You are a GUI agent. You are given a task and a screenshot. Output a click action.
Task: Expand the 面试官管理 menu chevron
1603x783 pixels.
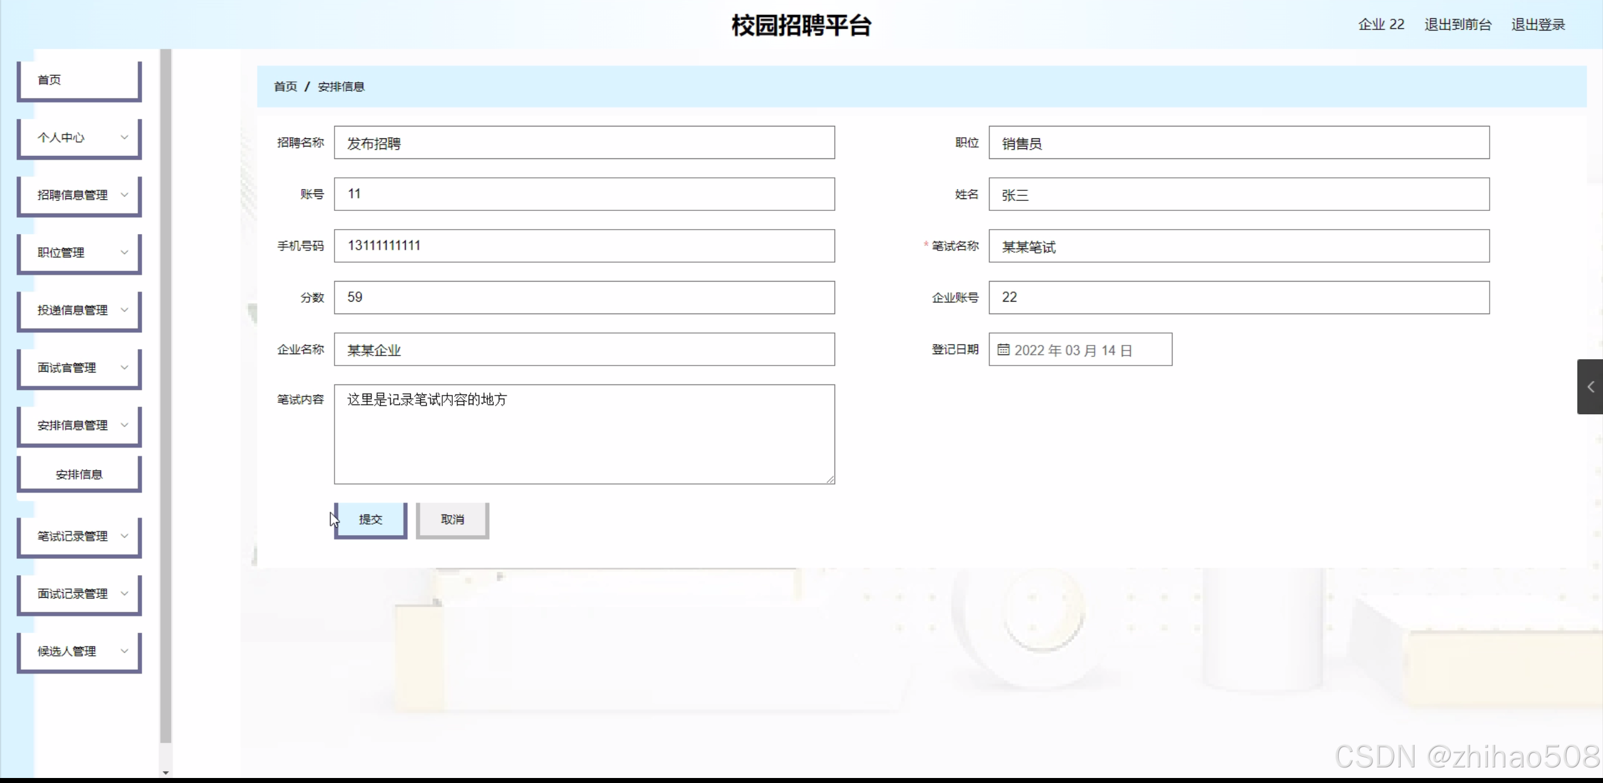[124, 368]
